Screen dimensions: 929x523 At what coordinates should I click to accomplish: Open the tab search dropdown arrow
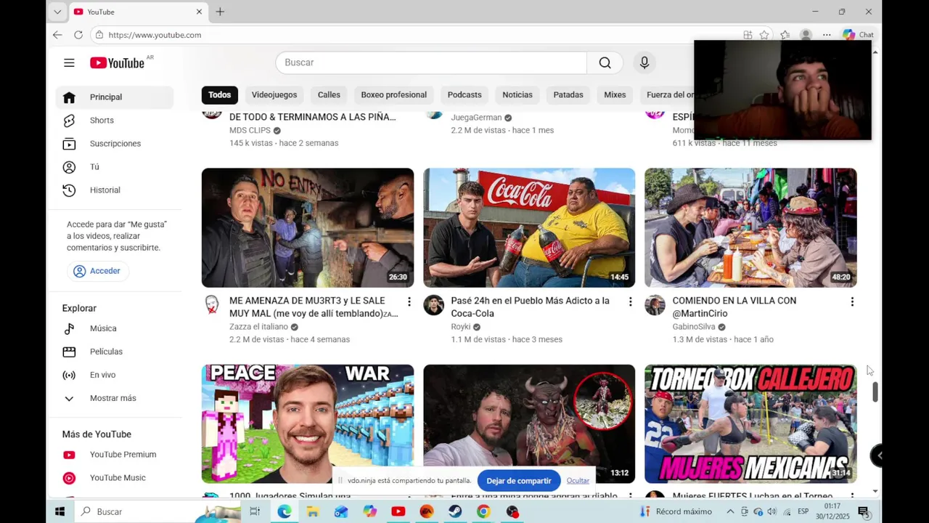[x=57, y=12]
